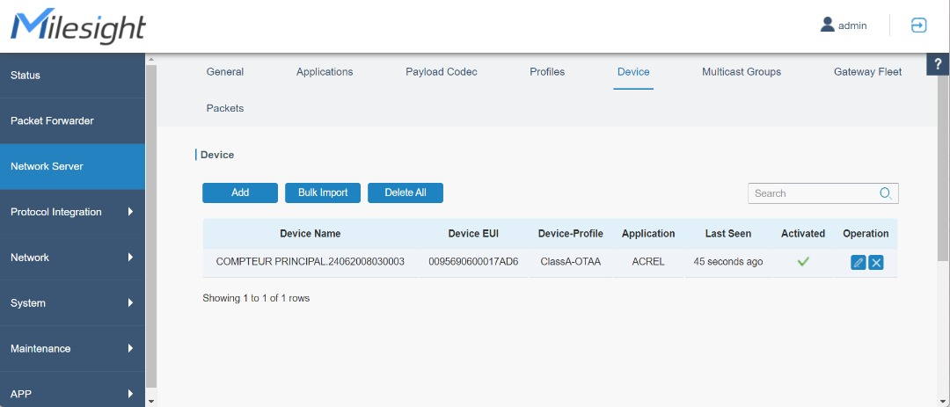
Task: Open the Payload Codec tab
Action: [442, 72]
